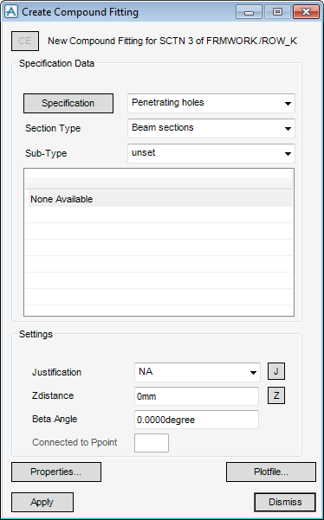The image size is (324, 520).
Task: Close the Create Compound Fitting dialog
Action: click(x=306, y=12)
